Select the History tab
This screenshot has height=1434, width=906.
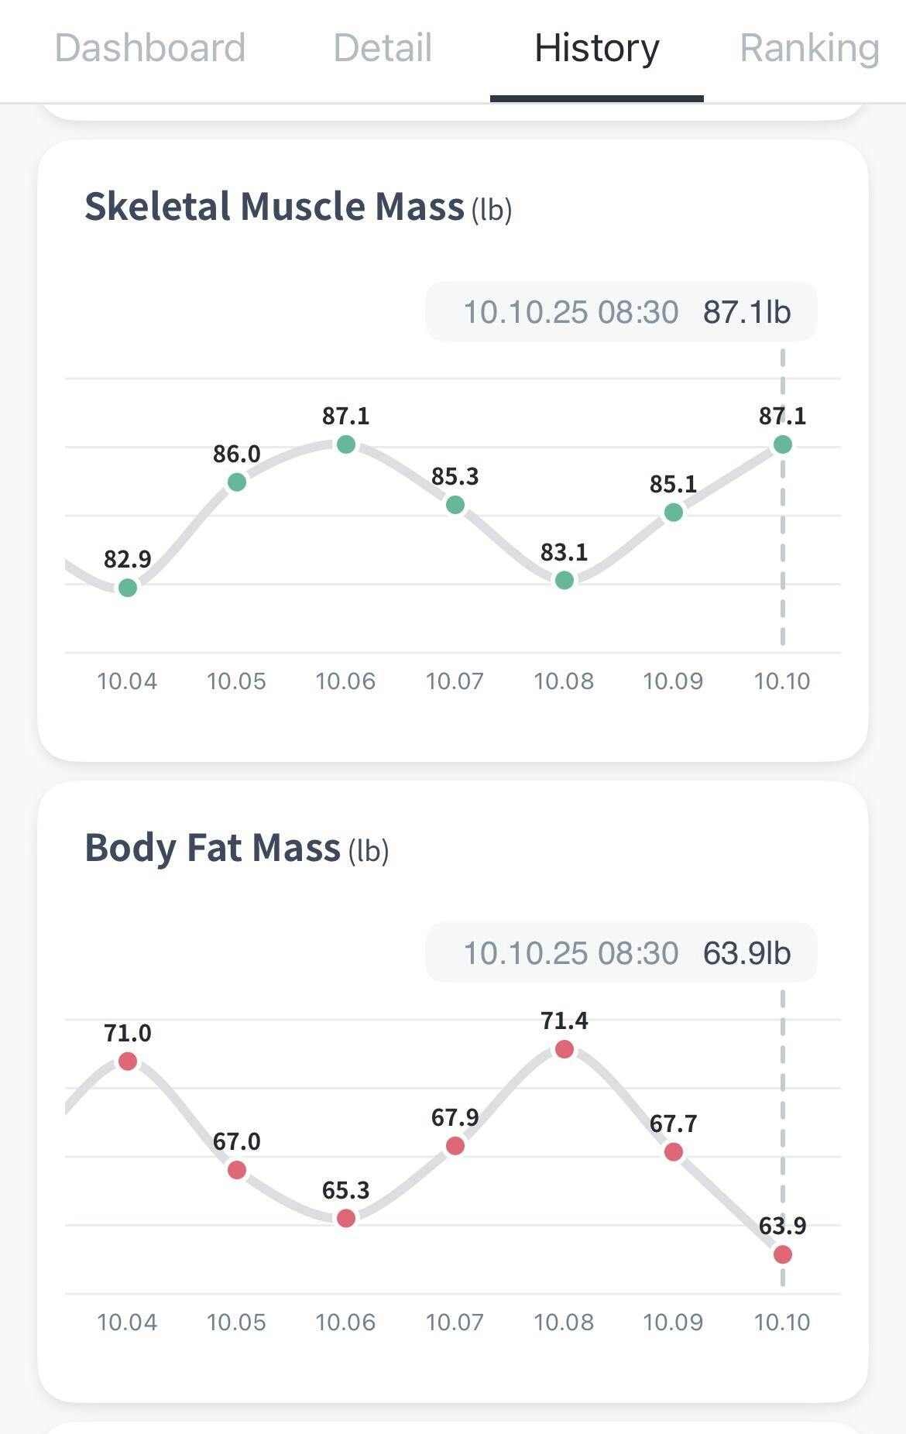click(x=596, y=48)
